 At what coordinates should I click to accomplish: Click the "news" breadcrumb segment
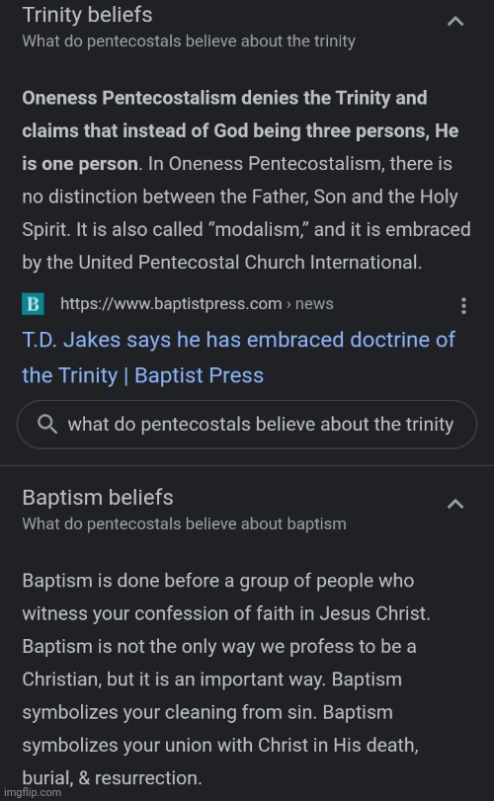314,304
